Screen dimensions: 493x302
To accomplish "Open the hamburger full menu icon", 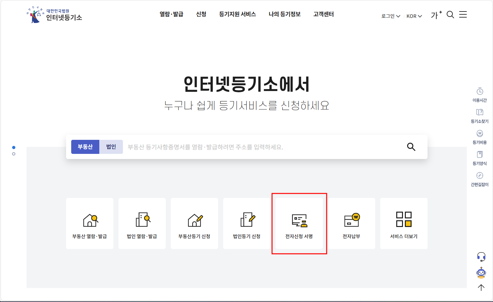I will [x=463, y=14].
